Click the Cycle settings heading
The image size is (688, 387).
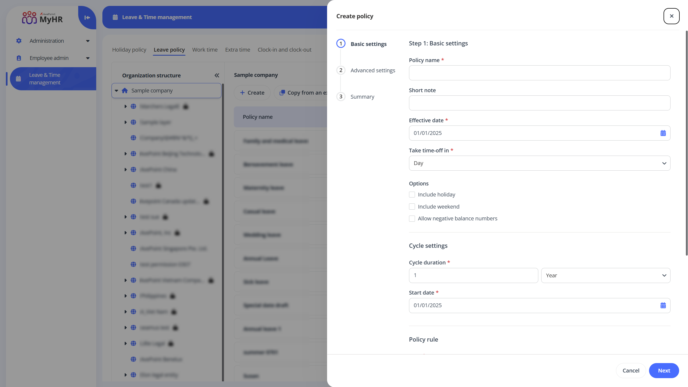tap(428, 246)
